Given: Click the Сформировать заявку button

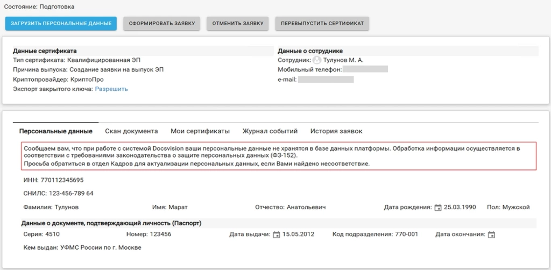Looking at the screenshot, I should [161, 24].
